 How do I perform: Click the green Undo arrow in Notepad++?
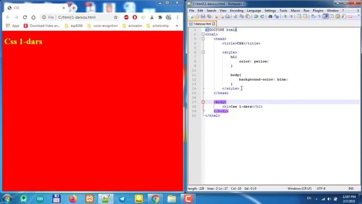[x=256, y=16]
